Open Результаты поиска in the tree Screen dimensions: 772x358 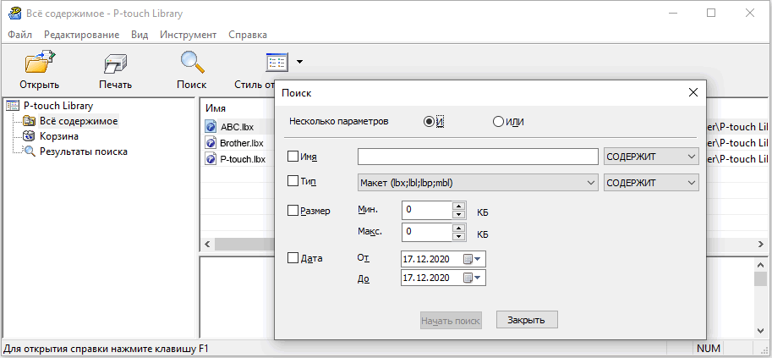pyautogui.click(x=83, y=151)
